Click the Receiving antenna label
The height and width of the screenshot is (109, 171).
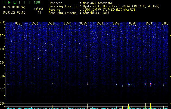63,13
